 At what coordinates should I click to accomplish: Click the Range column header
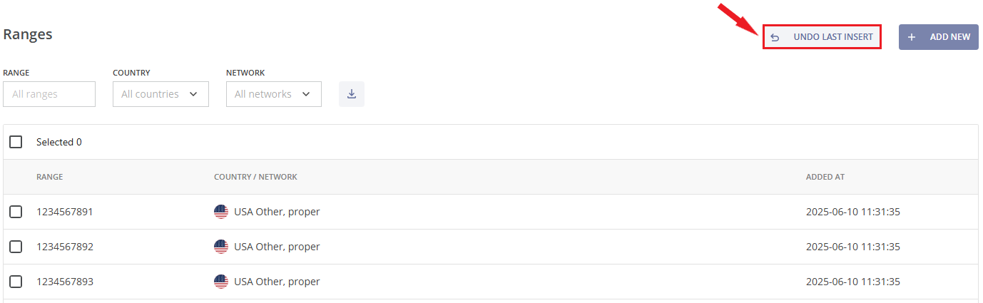coord(50,177)
